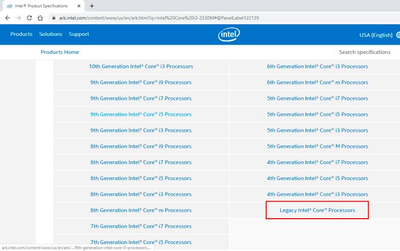This screenshot has width=400, height=251.
Task: Click the Intel logo
Action: click(x=229, y=34)
